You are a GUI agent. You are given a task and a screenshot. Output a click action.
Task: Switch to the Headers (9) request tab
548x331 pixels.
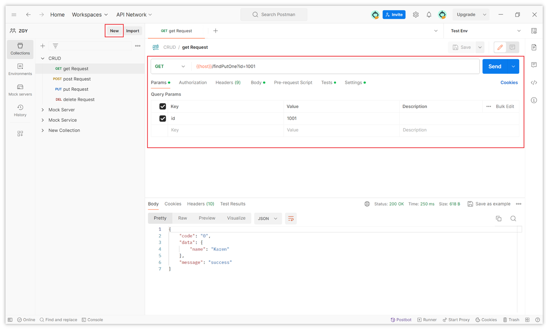pos(228,83)
